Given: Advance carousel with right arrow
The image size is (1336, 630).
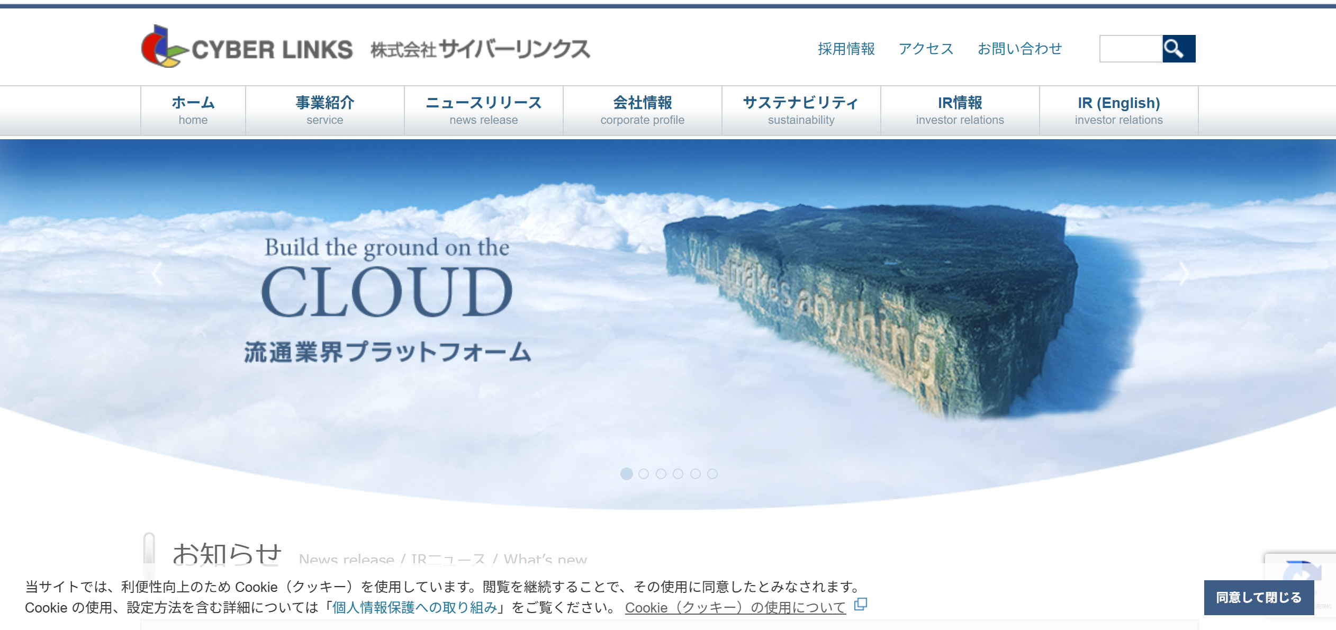Looking at the screenshot, I should tap(1184, 274).
